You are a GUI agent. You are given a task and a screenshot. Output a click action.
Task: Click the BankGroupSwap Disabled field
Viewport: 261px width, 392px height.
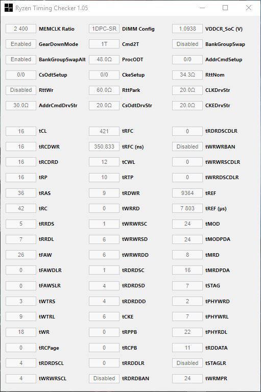point(187,44)
